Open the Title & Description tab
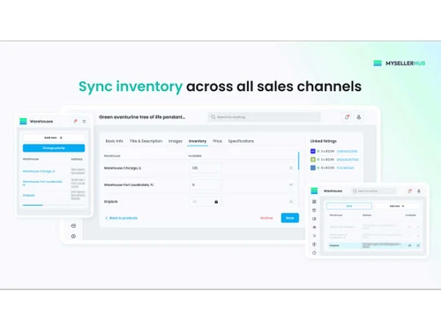The height and width of the screenshot is (331, 441). 146,141
